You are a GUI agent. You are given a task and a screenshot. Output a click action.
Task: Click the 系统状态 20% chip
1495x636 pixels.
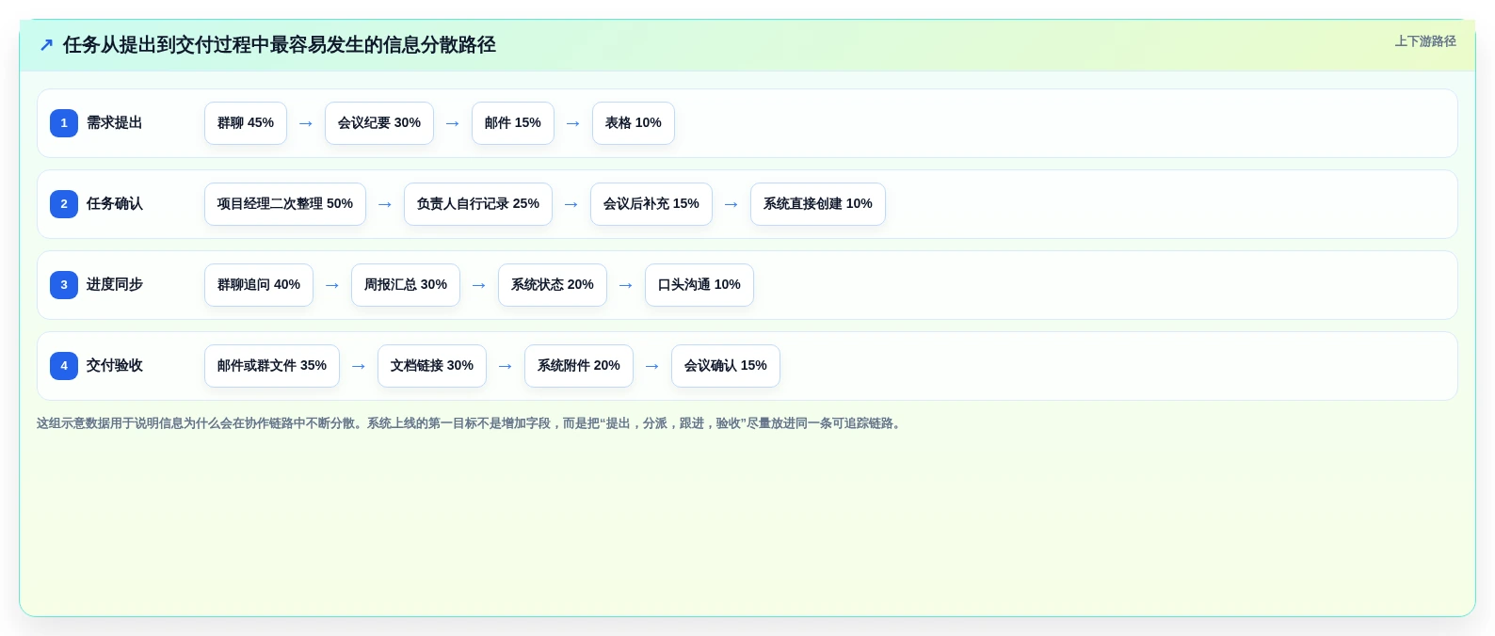pyautogui.click(x=553, y=285)
